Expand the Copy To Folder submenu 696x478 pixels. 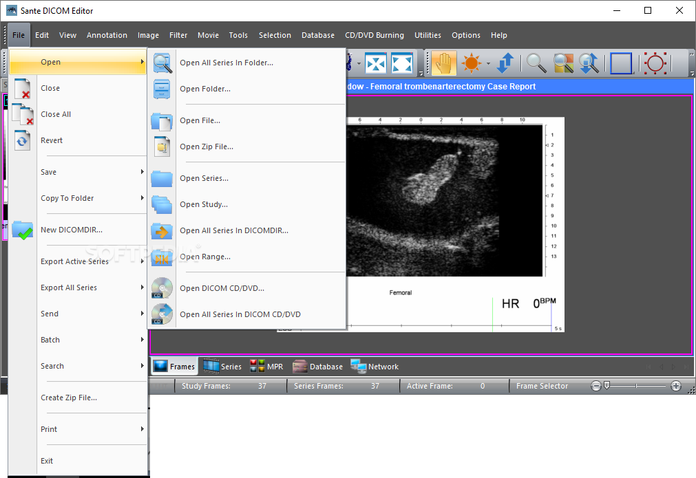(142, 198)
